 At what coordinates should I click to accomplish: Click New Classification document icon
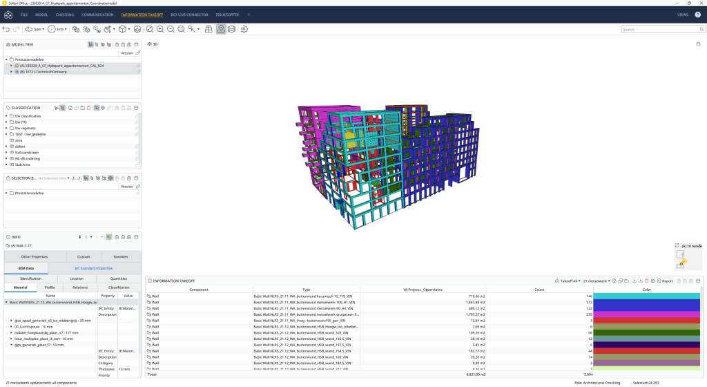[70, 108]
